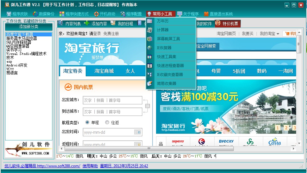Click the 万年历 calendar icon in menu
Screen dimensions: 307x173
pos(150,21)
